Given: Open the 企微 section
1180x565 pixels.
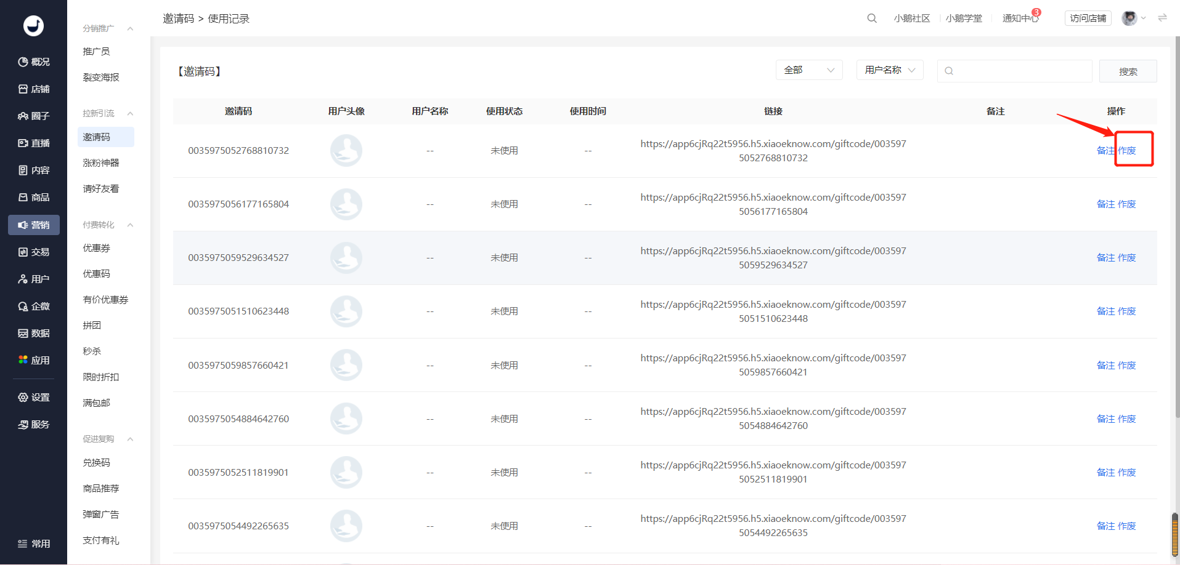Looking at the screenshot, I should tap(34, 306).
